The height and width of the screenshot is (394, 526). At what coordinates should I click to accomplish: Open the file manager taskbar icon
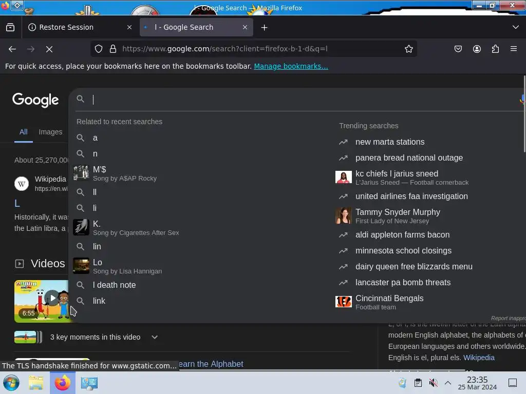tap(36, 383)
